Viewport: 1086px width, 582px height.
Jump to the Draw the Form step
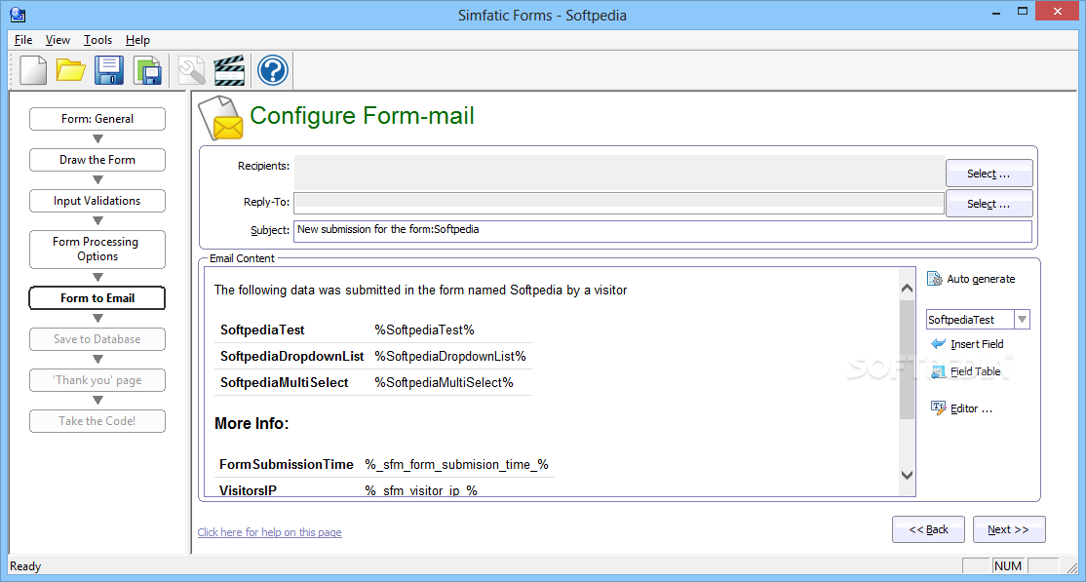coord(97,159)
